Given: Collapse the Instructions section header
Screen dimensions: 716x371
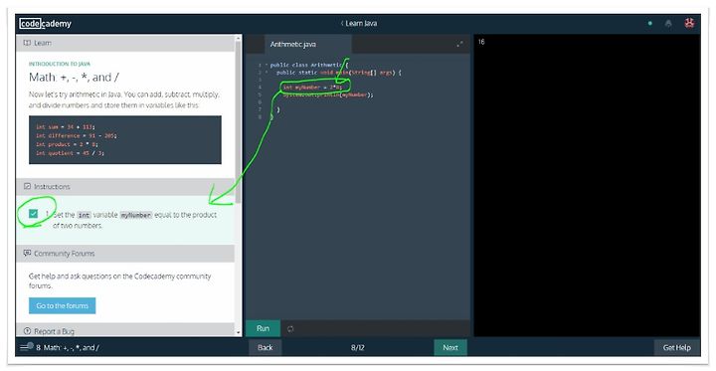Looking at the screenshot, I should pos(125,186).
